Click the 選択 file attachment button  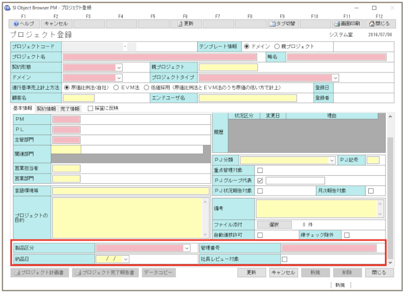(274, 224)
